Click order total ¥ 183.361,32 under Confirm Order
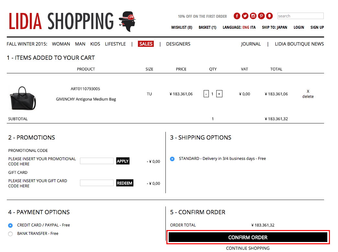 [x=263, y=225]
